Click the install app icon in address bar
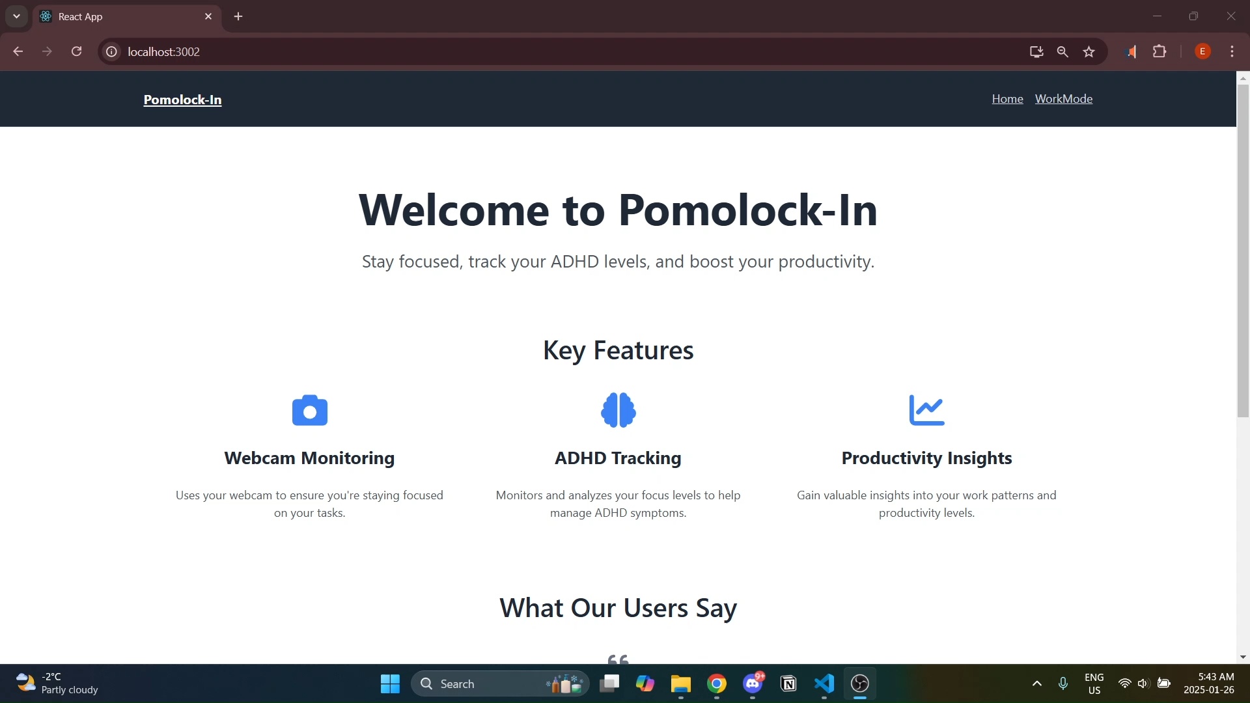Viewport: 1250px width, 703px height. [1036, 51]
